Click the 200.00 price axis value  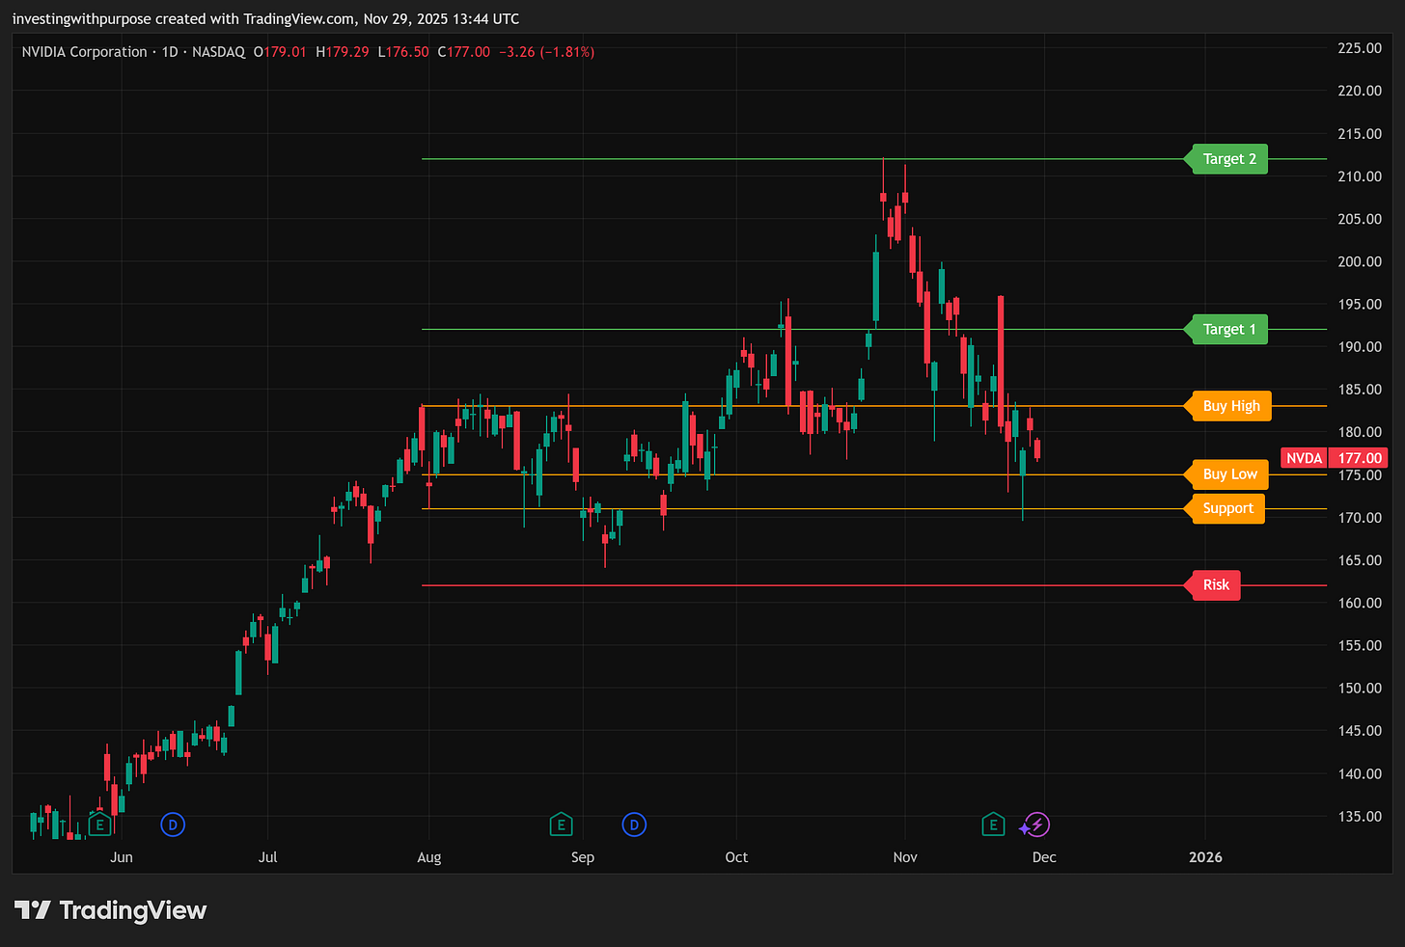1360,261
